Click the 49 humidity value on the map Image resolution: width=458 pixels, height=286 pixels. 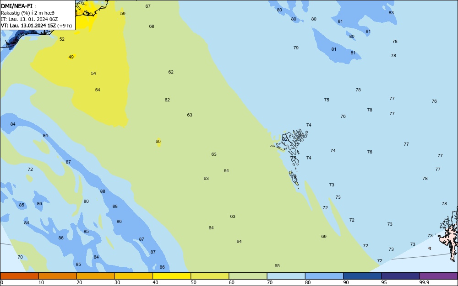point(71,57)
